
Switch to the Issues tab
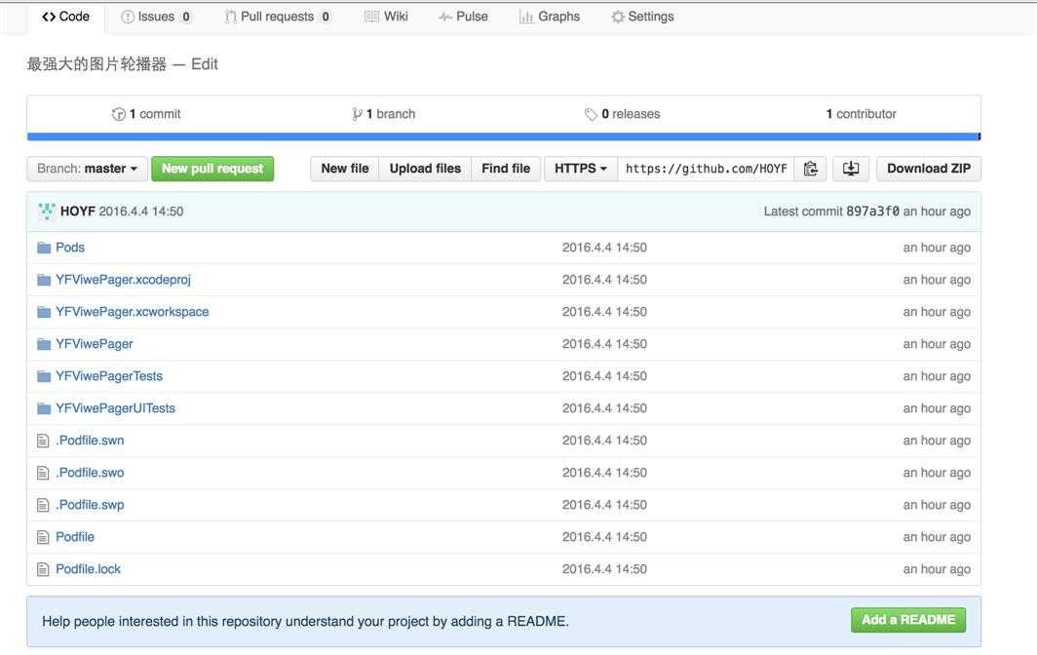pyautogui.click(x=156, y=17)
